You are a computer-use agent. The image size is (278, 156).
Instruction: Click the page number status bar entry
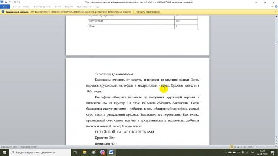[9, 147]
